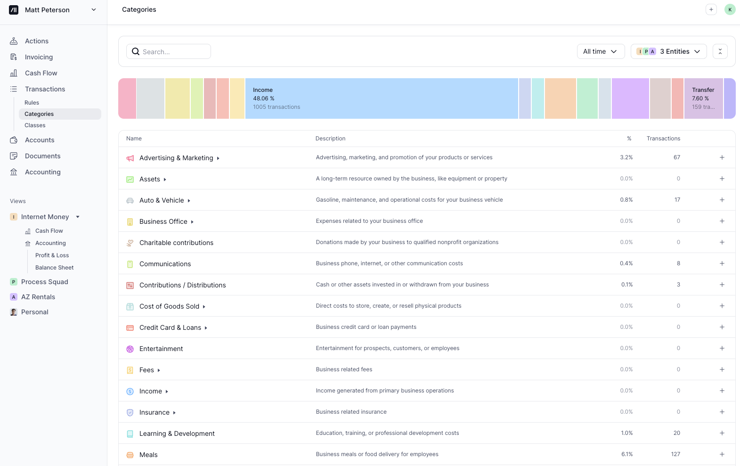740x466 pixels.
Task: Click the Actions icon in the sidebar
Action: click(14, 41)
